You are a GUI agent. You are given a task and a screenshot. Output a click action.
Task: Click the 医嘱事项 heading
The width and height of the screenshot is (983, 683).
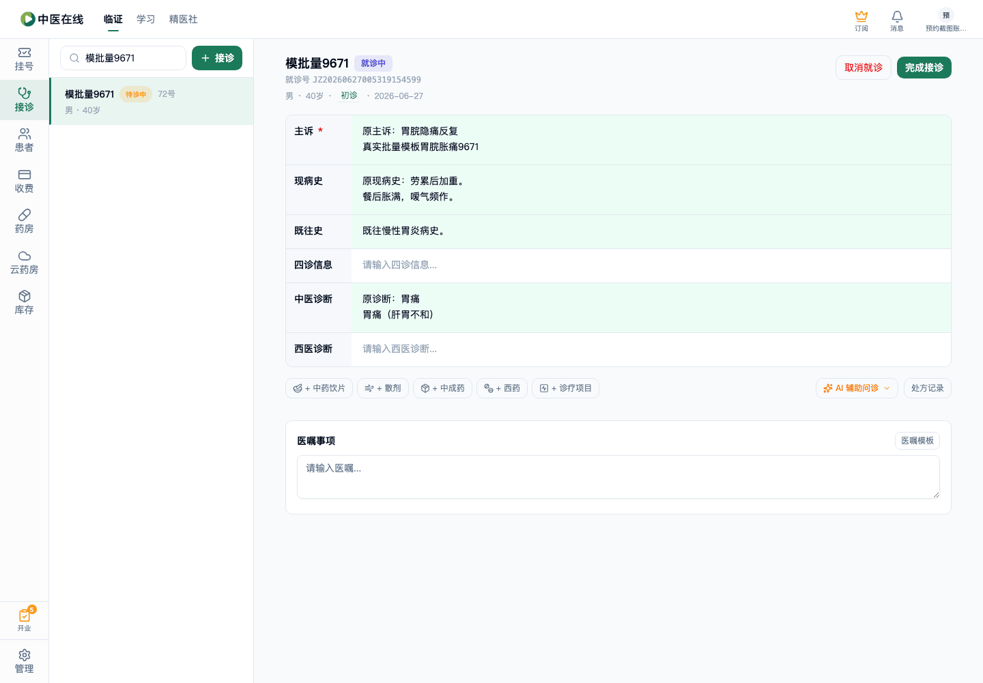[316, 441]
